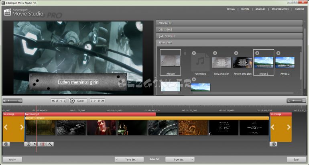Select the Jenerik arka plan thumbnail
This screenshot has height=165, width=309.
coord(243,63)
